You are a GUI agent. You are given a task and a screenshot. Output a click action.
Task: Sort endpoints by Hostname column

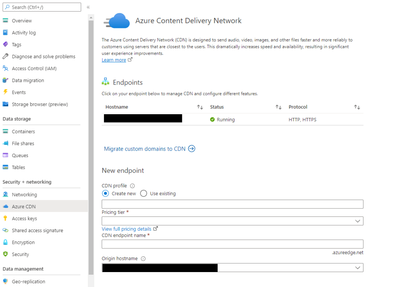point(200,107)
